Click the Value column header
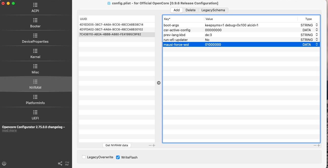Screen dimensions: 328x168 point(251,19)
